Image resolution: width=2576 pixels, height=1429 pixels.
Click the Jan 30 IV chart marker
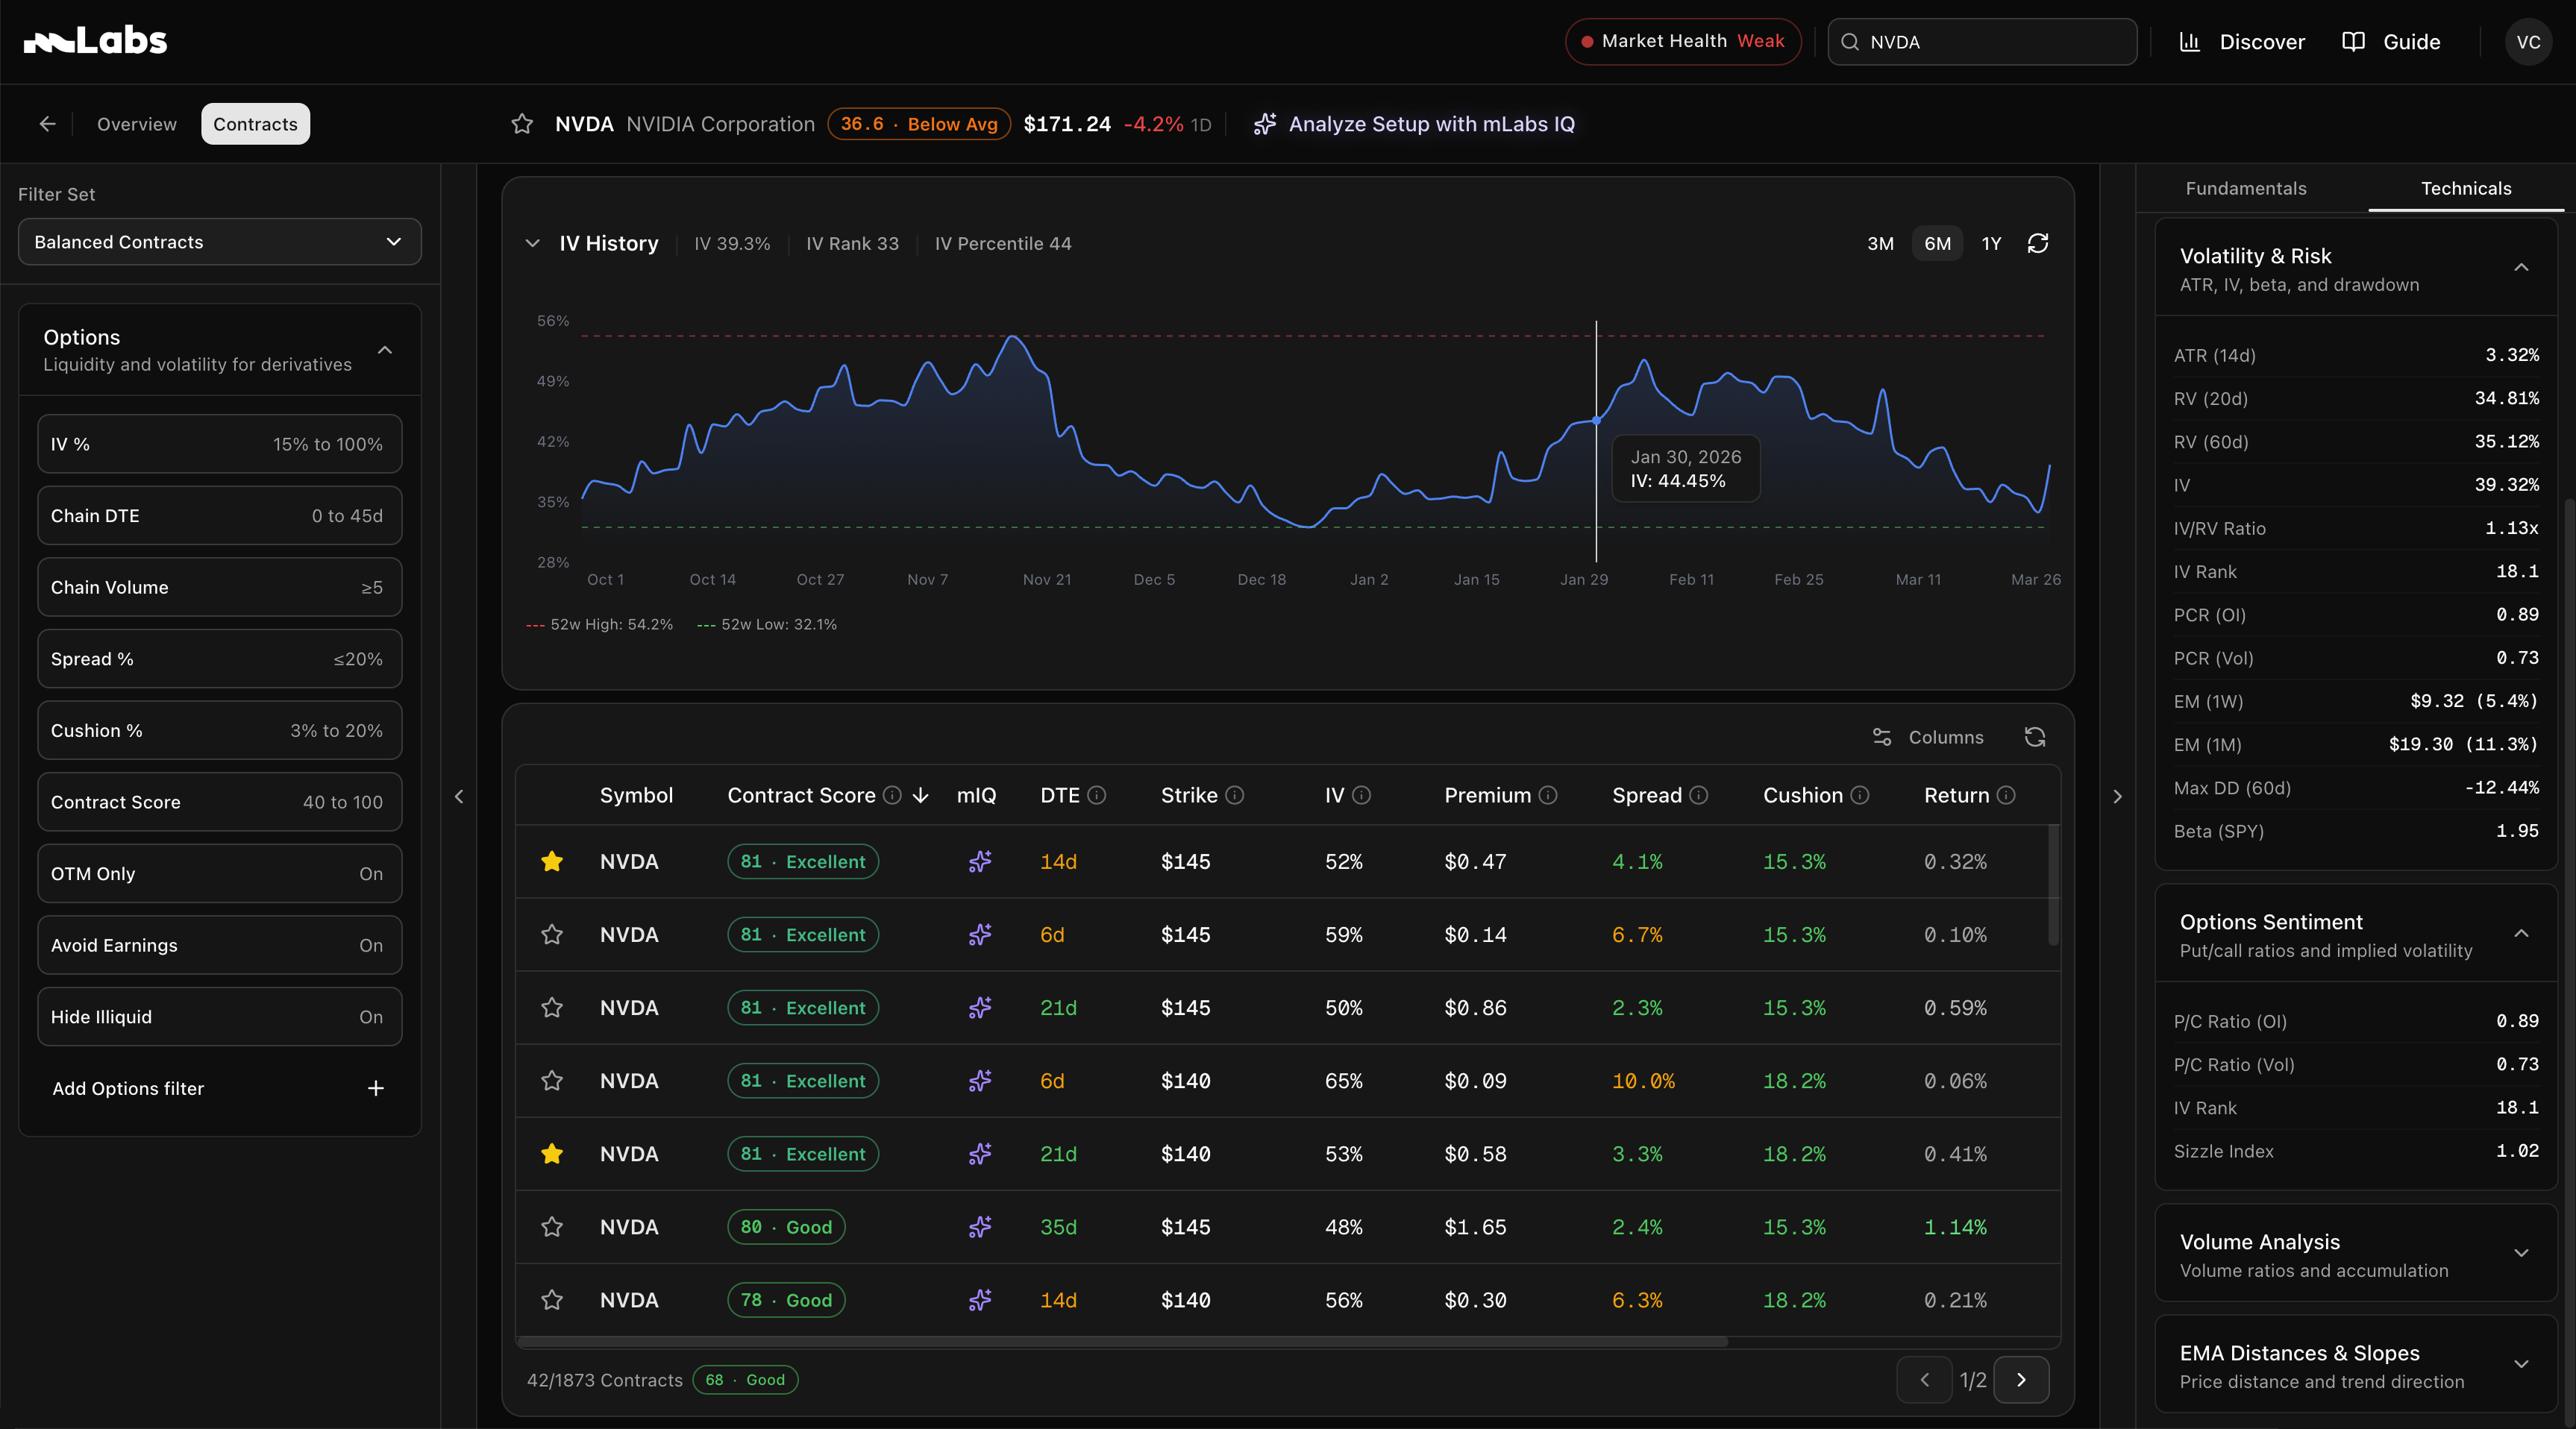click(1596, 420)
